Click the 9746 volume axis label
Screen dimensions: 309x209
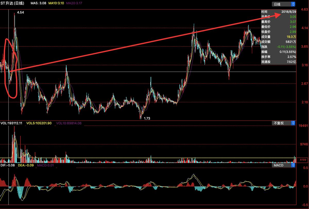coord(304,144)
